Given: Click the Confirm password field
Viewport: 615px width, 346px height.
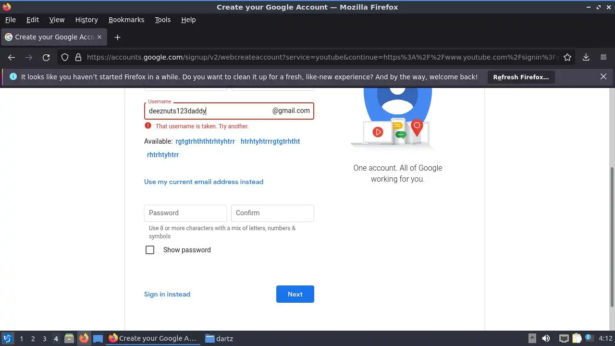Looking at the screenshot, I should pyautogui.click(x=272, y=213).
